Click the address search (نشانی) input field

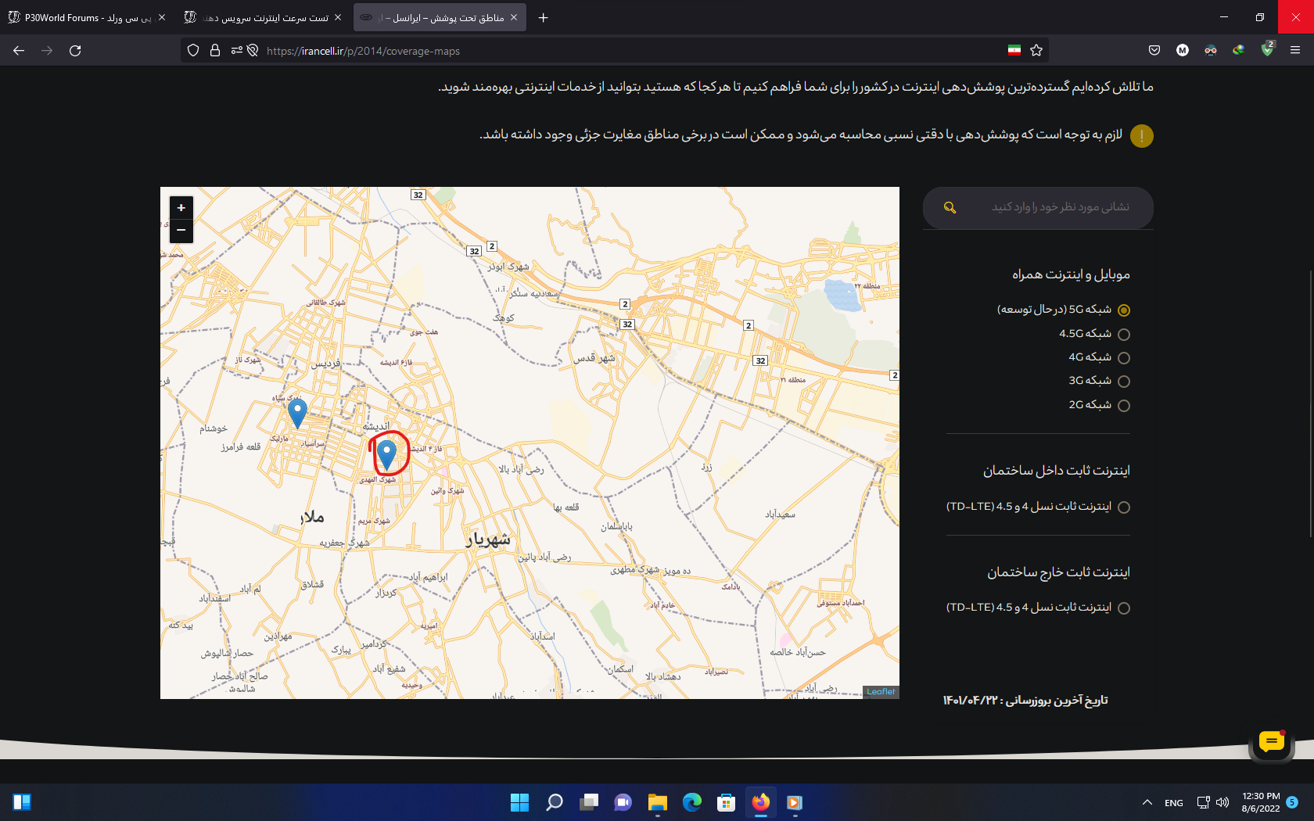point(1038,207)
